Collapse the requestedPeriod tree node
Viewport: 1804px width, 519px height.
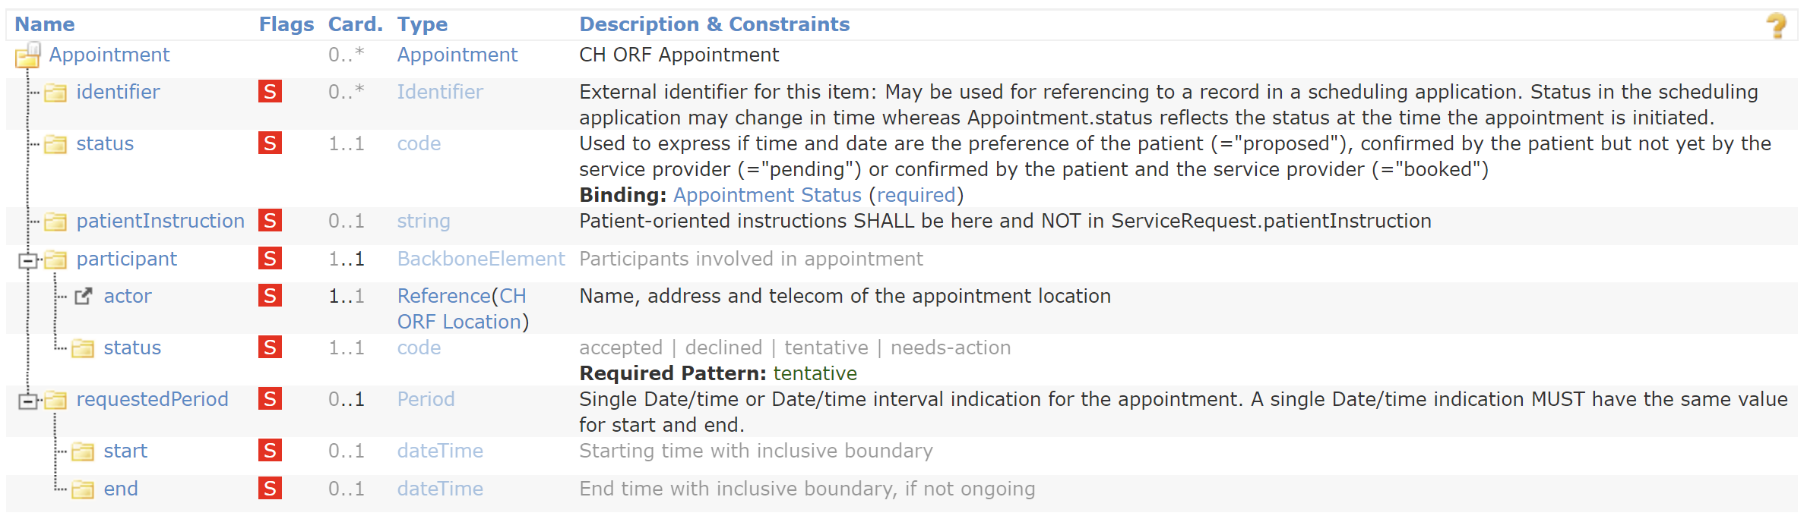28,401
